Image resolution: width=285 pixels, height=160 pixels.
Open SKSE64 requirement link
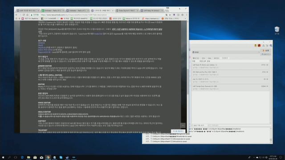point(41,43)
